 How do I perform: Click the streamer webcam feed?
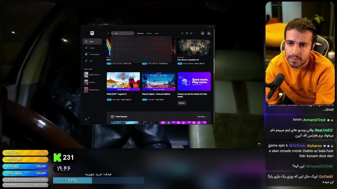[300, 52]
